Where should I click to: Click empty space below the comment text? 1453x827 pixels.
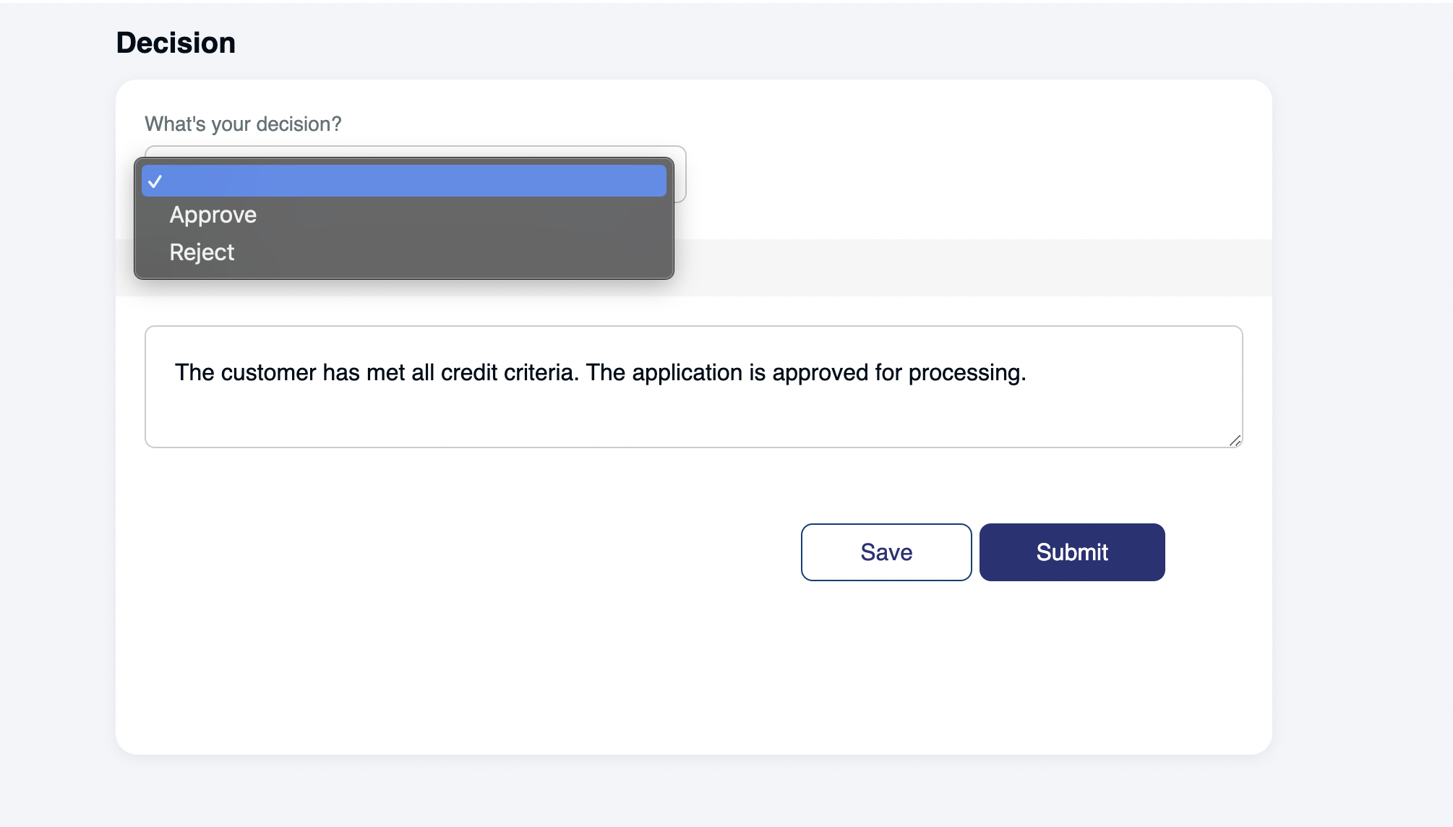pyautogui.click(x=651, y=419)
